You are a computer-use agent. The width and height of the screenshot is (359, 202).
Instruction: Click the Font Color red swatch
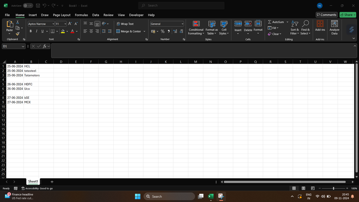coord(72,31)
